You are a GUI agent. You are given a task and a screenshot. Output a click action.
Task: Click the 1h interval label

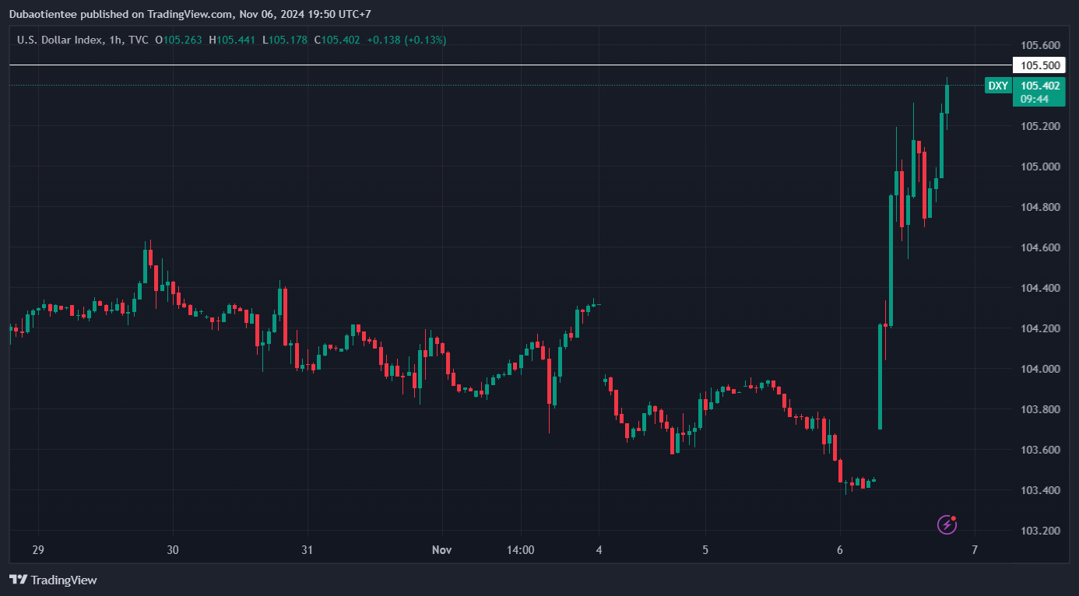tap(114, 40)
